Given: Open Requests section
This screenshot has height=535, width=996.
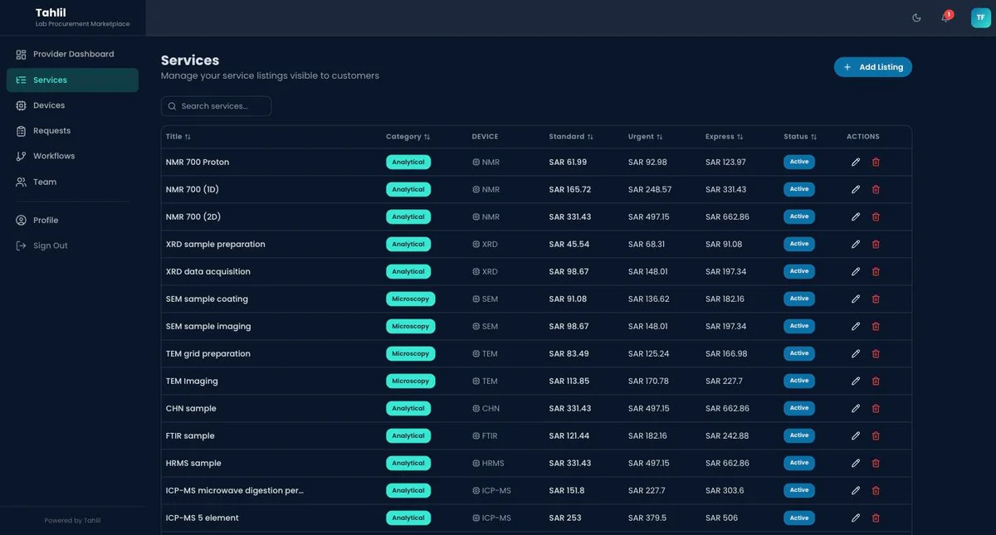Looking at the screenshot, I should pyautogui.click(x=72, y=130).
